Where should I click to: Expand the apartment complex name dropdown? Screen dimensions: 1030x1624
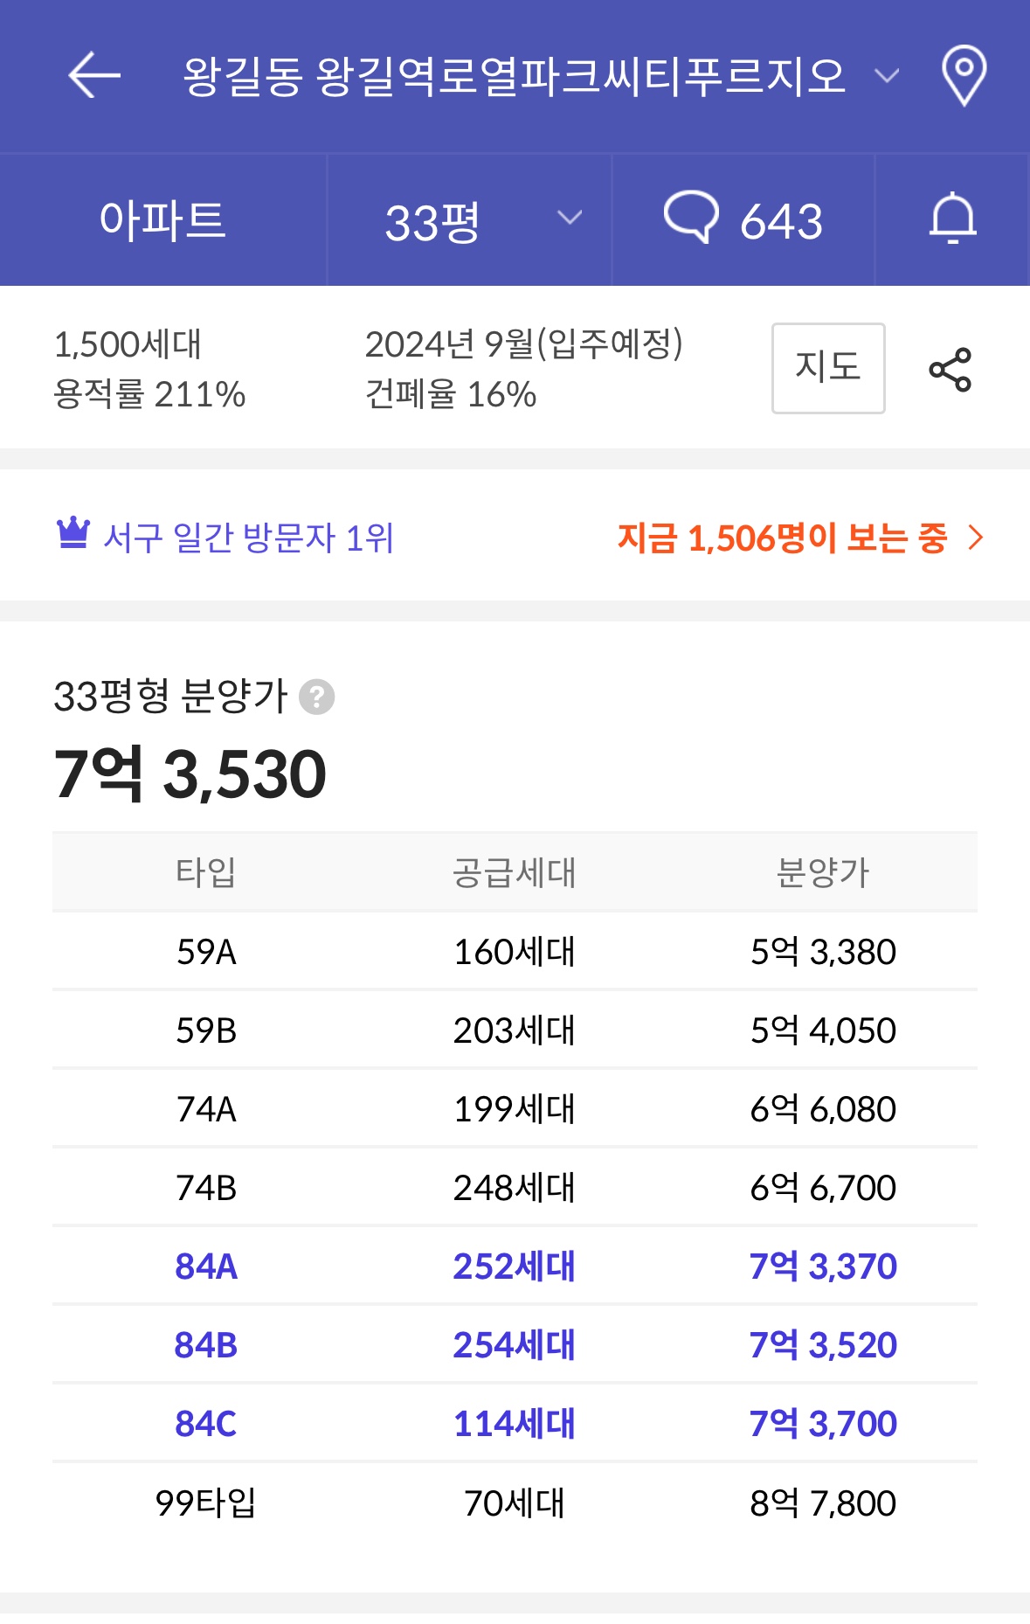(x=887, y=77)
